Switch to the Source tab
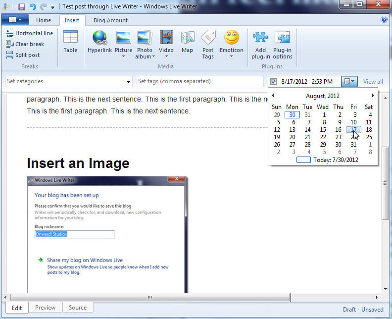This screenshot has height=319, width=392. click(78, 308)
